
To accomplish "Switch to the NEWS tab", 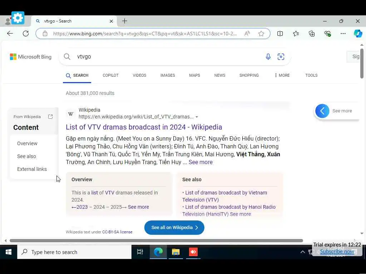I will click(x=220, y=75).
